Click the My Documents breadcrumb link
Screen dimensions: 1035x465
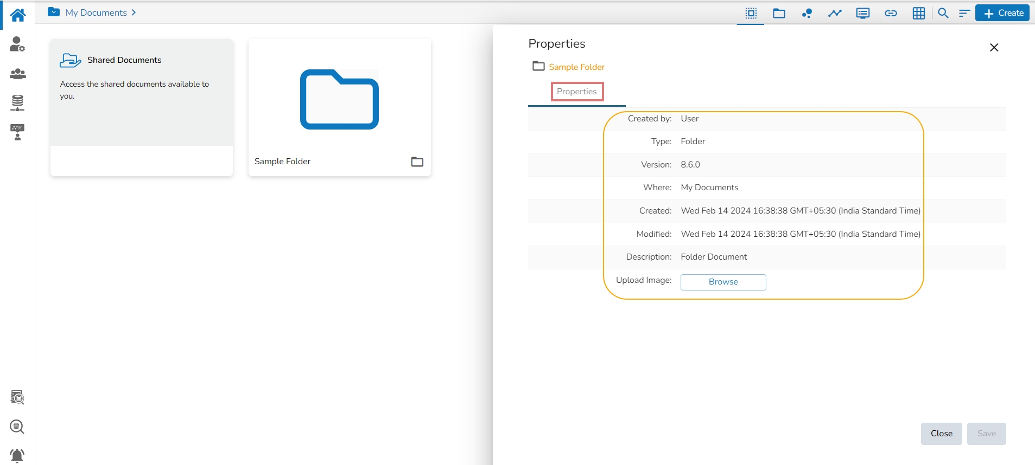coord(96,12)
